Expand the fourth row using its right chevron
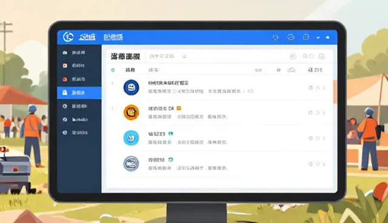The image size is (388, 223). pos(324,164)
